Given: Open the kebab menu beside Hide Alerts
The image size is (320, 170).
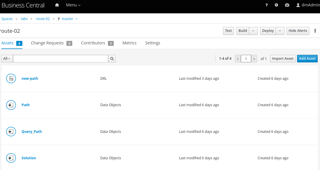Looking at the screenshot, I should [x=315, y=31].
